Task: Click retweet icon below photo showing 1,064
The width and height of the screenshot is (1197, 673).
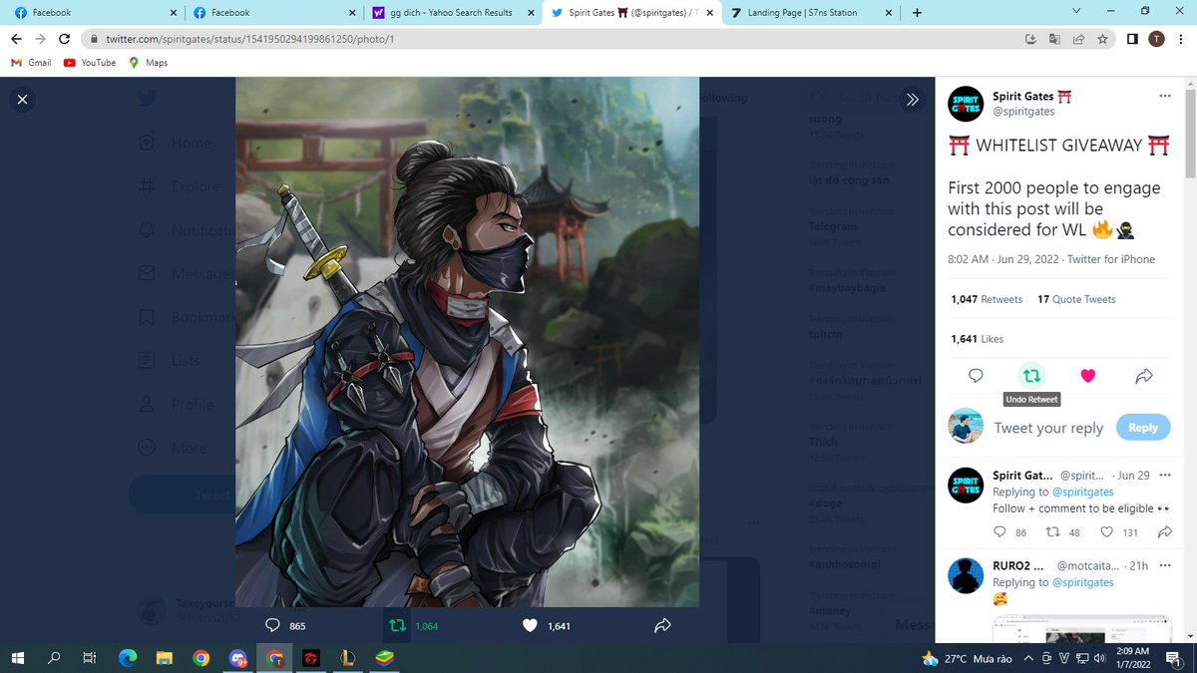Action: point(396,625)
